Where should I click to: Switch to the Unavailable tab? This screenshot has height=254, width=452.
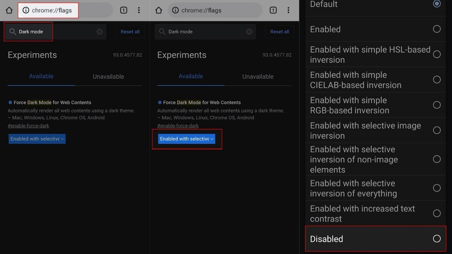click(108, 76)
